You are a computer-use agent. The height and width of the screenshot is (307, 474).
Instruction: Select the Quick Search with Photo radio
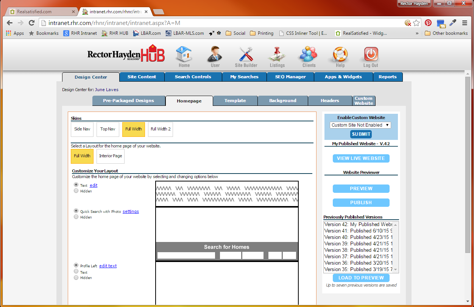tap(76, 211)
